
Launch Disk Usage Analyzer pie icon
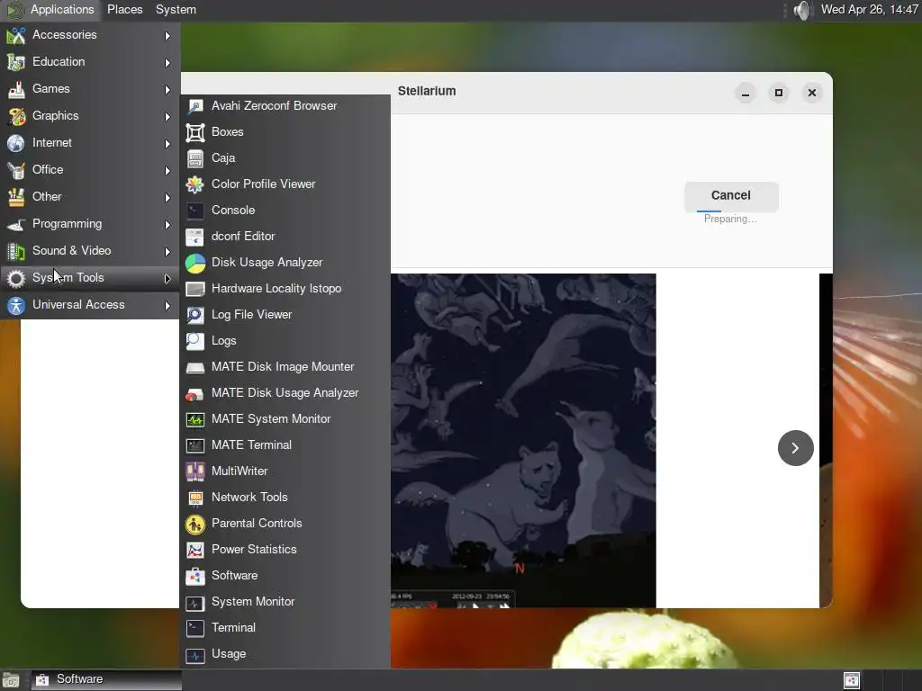[194, 263]
